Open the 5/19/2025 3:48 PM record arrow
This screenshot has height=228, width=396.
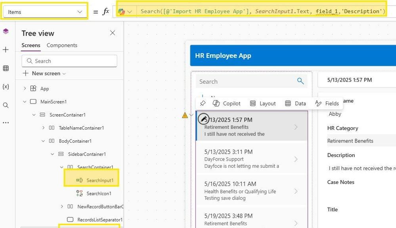coord(296,223)
